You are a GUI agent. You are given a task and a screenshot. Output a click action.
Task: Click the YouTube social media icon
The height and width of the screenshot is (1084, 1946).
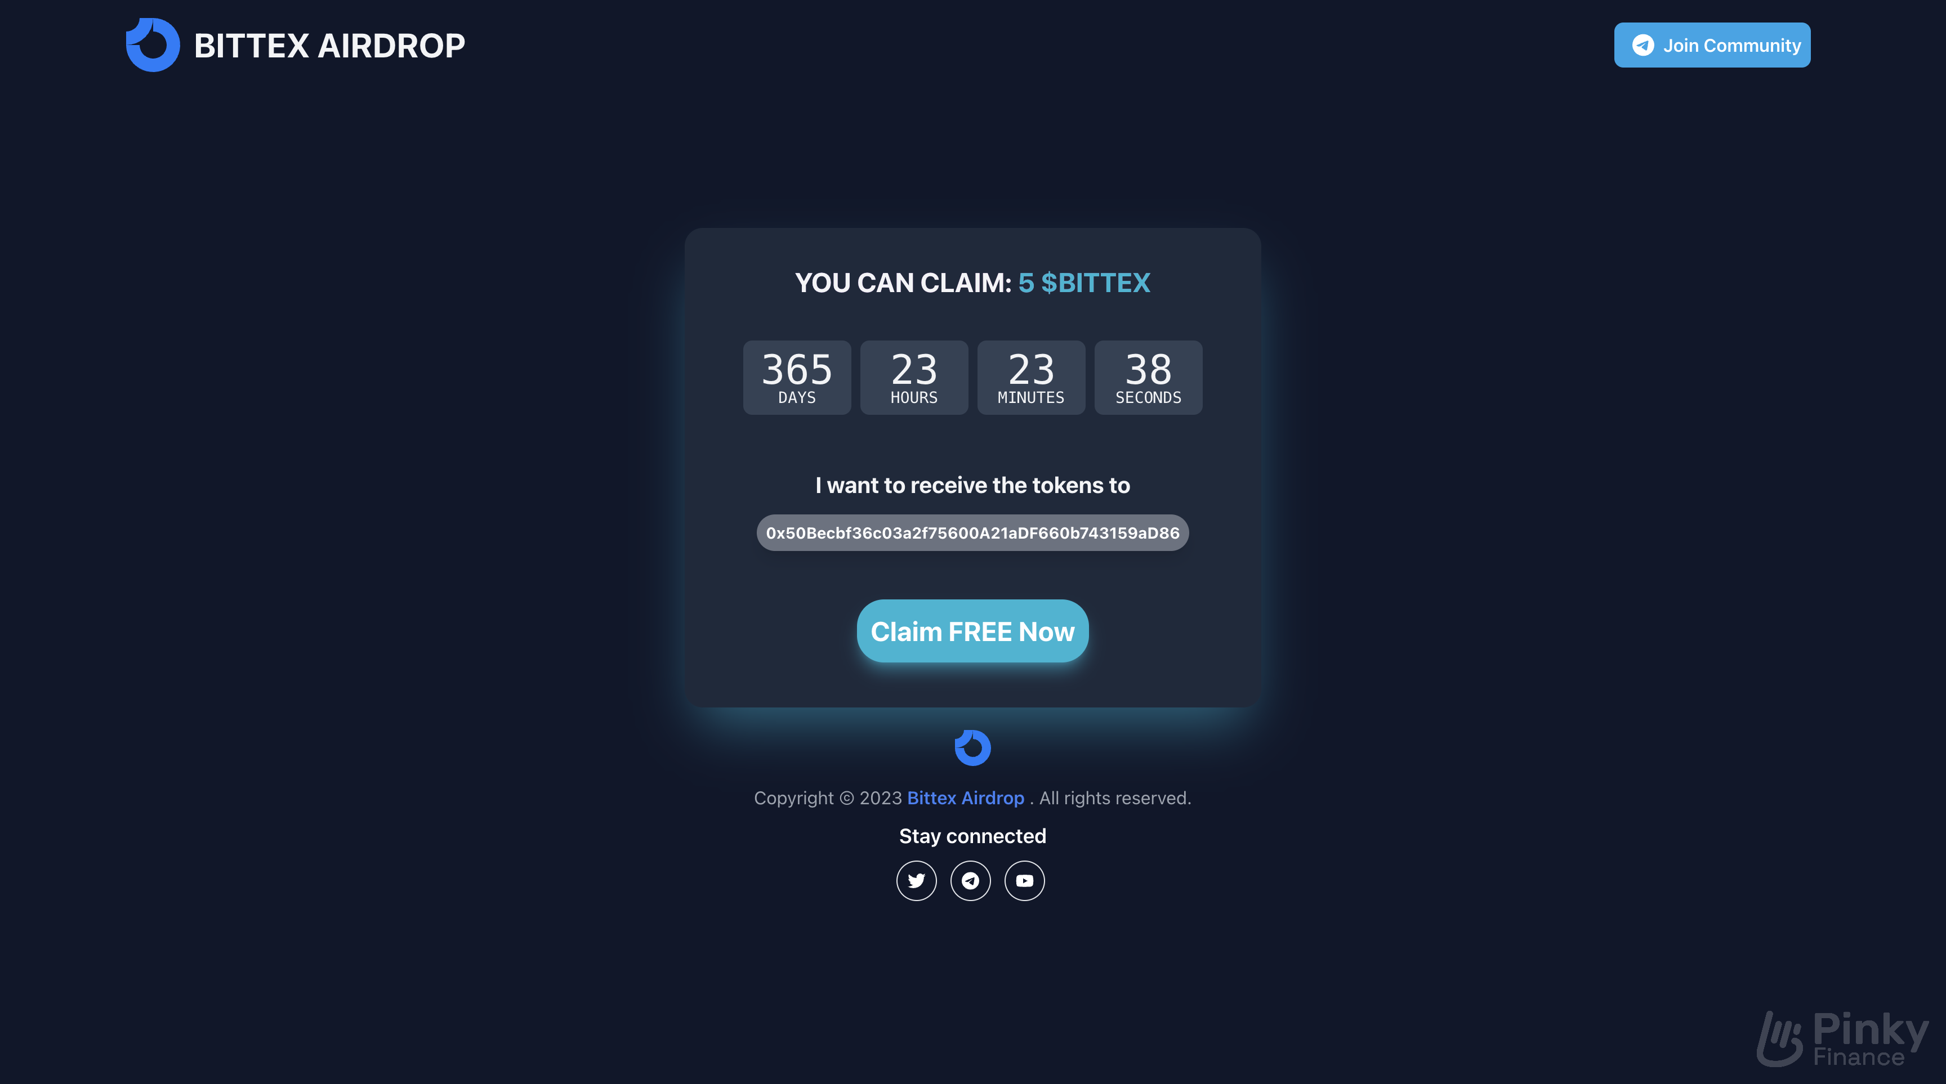pyautogui.click(x=1023, y=880)
